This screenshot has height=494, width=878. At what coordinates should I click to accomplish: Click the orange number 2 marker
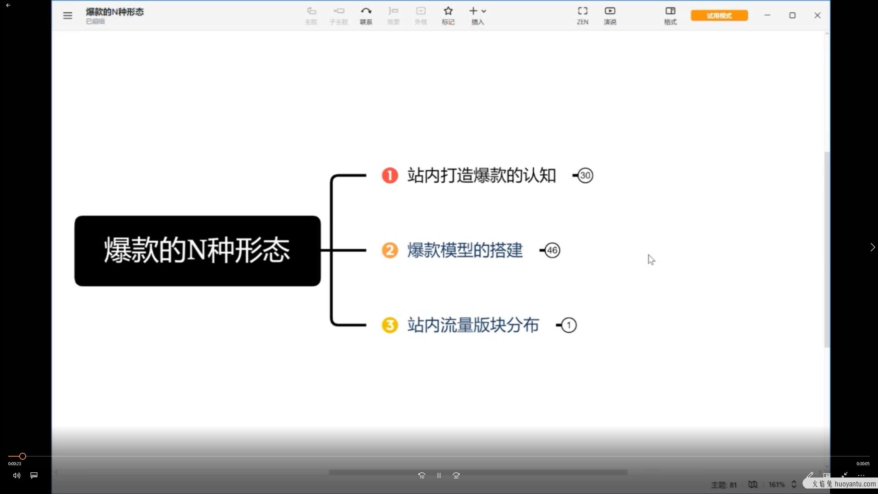[x=390, y=250]
